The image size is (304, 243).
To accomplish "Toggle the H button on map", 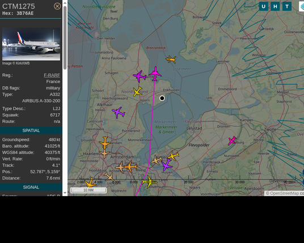I will 275,6.
